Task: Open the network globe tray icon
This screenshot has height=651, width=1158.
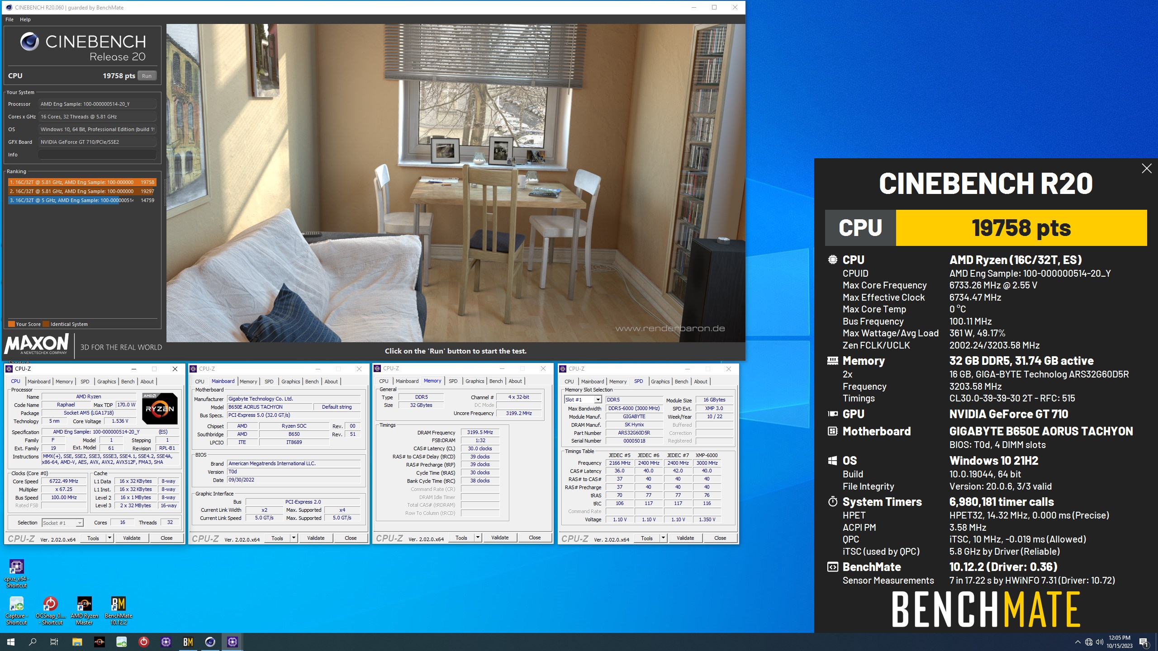Action: pyautogui.click(x=1089, y=642)
